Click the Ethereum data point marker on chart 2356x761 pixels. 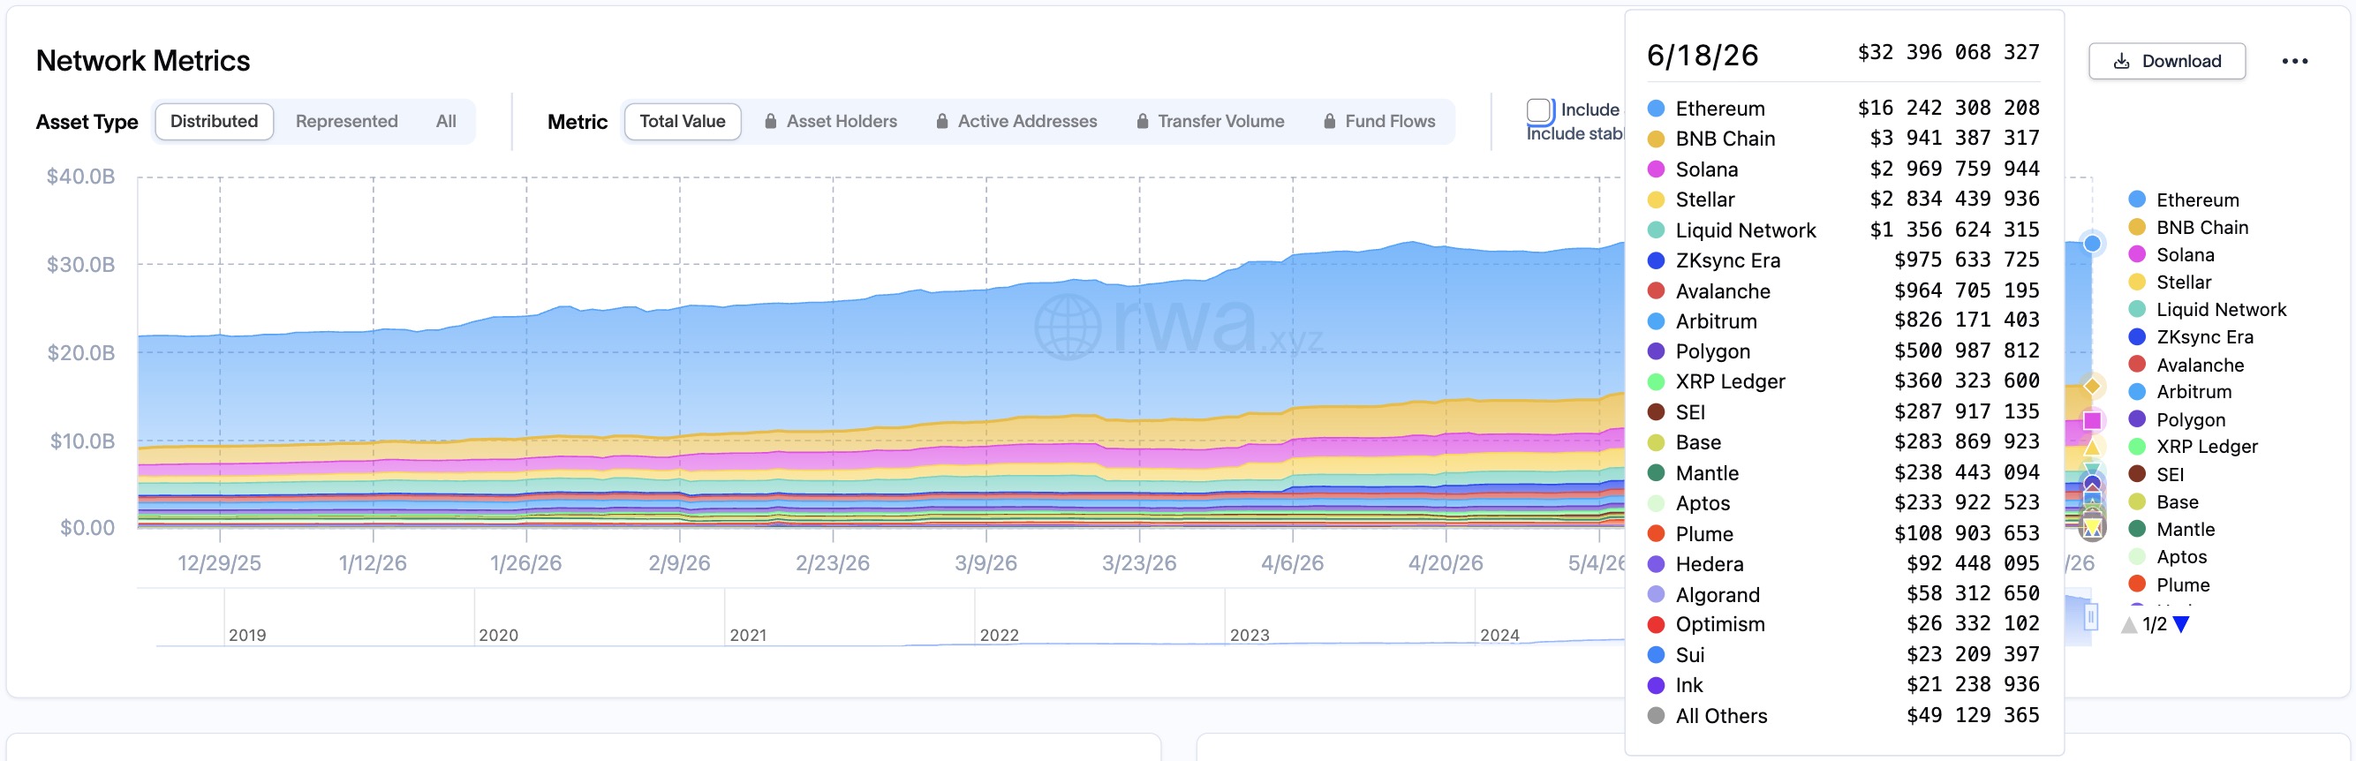pos(2092,244)
